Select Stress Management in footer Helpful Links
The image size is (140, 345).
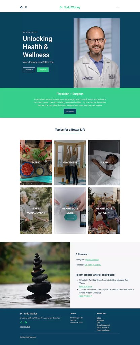pyautogui.click(x=103, y=325)
